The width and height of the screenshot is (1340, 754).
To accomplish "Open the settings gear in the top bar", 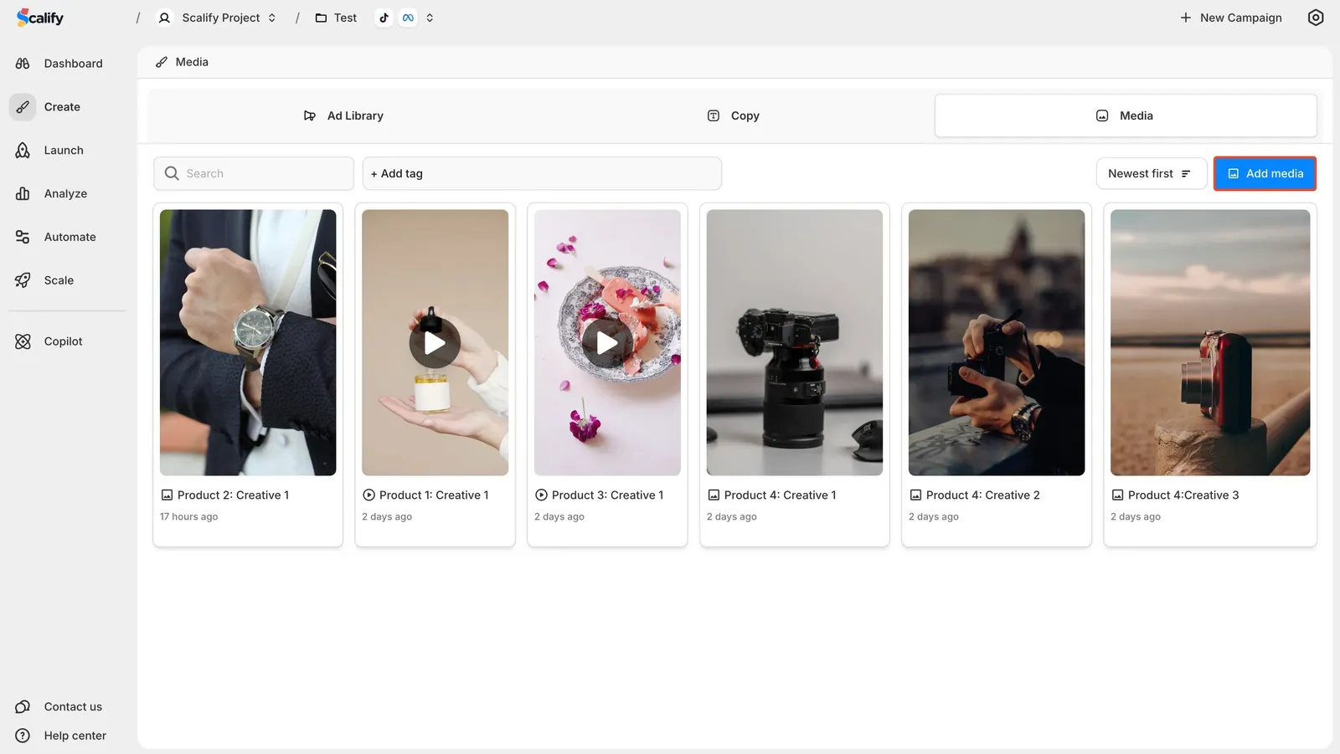I will pyautogui.click(x=1315, y=17).
